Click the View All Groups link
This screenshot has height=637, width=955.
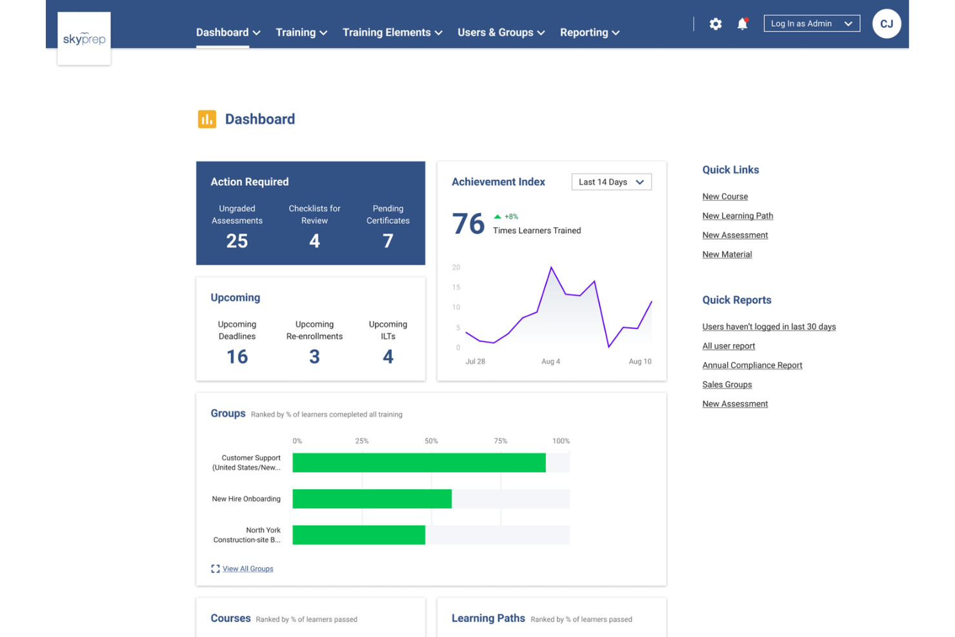click(x=248, y=569)
